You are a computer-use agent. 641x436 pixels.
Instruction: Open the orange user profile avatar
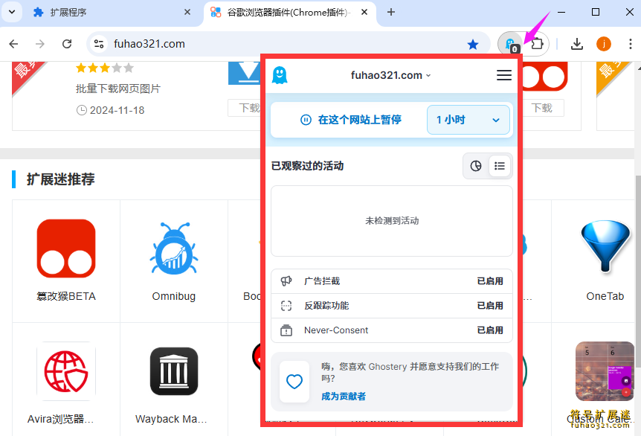(603, 44)
